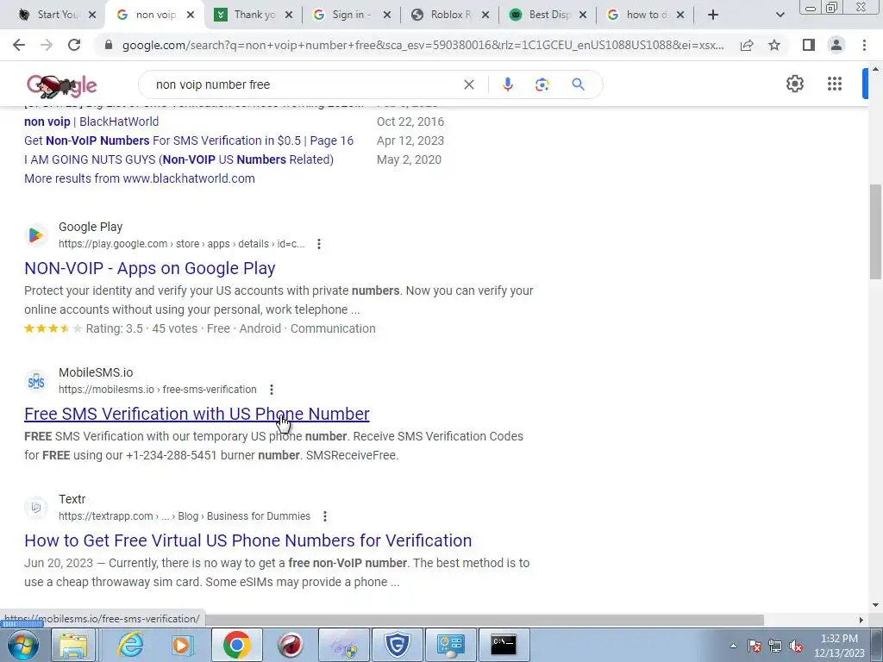Open the Chrome side panel

[x=809, y=45]
